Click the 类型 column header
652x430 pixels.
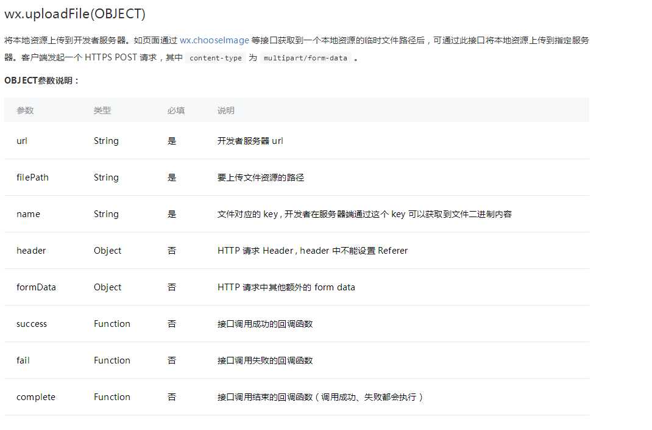[x=102, y=110]
